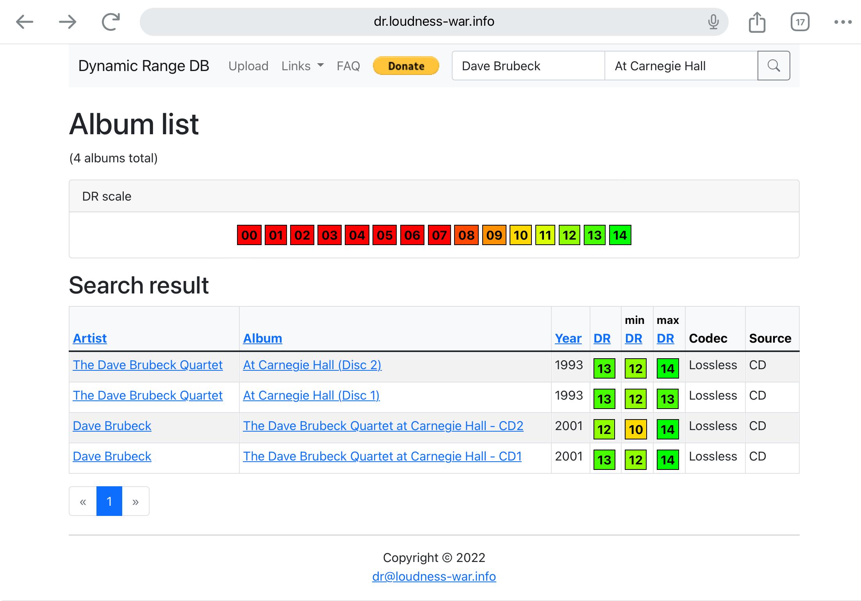
Task: Click the 1993 year in Disc 2 row
Action: coord(569,365)
